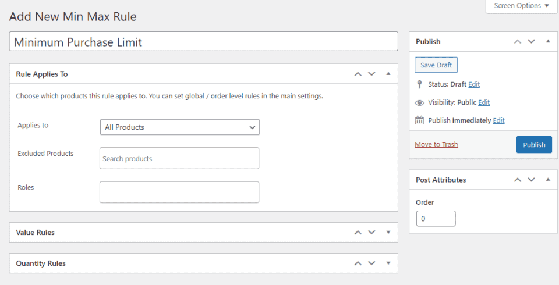Move Publish panel down
This screenshot has width=559, height=285.
point(531,41)
